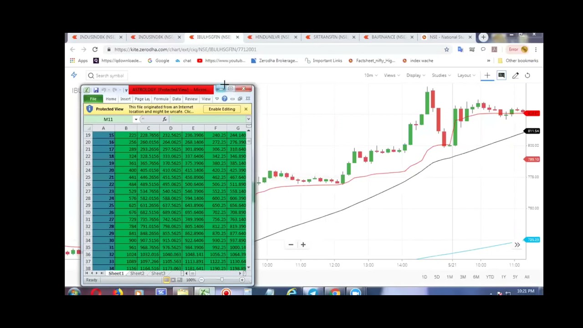Viewport: 583px width, 328px height.
Task: Set chart range to 1Y
Action: pos(503,277)
